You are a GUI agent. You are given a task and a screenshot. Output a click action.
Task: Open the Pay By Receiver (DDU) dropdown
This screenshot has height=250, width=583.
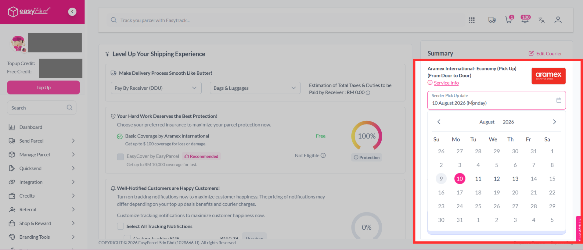(x=156, y=88)
